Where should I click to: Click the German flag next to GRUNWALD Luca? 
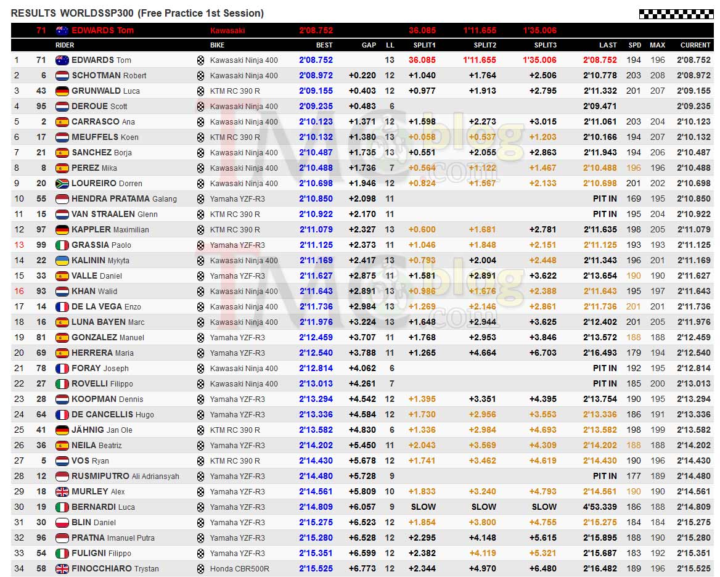click(62, 91)
